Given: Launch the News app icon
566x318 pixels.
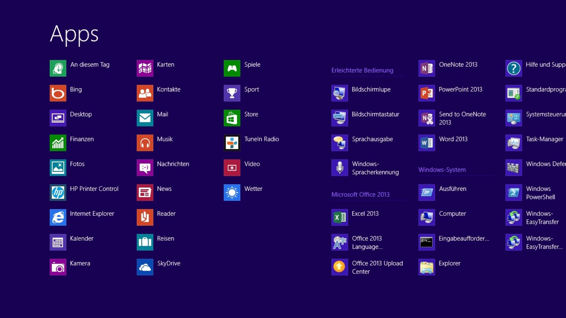Looking at the screenshot, I should tap(145, 192).
